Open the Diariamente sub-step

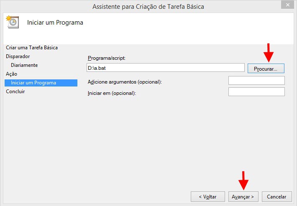(24, 65)
